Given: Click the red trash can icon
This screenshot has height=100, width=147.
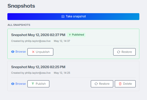Looking at the screenshot, I should click(x=120, y=84).
